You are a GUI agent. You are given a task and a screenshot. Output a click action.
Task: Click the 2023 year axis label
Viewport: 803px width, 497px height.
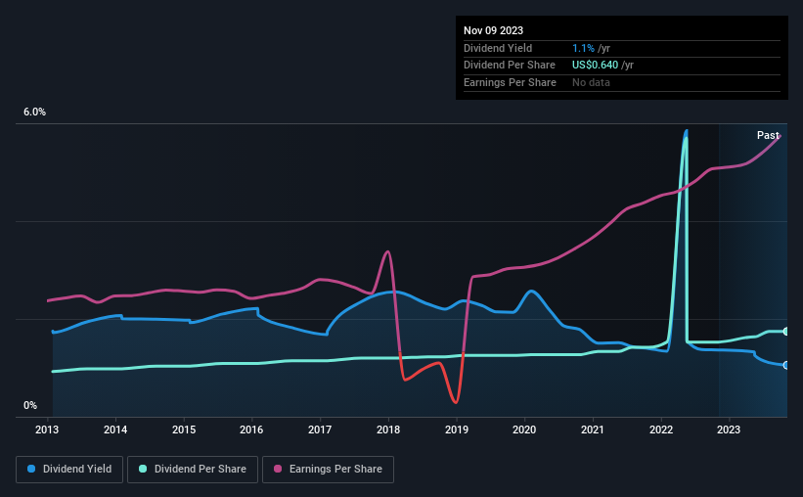pos(729,429)
